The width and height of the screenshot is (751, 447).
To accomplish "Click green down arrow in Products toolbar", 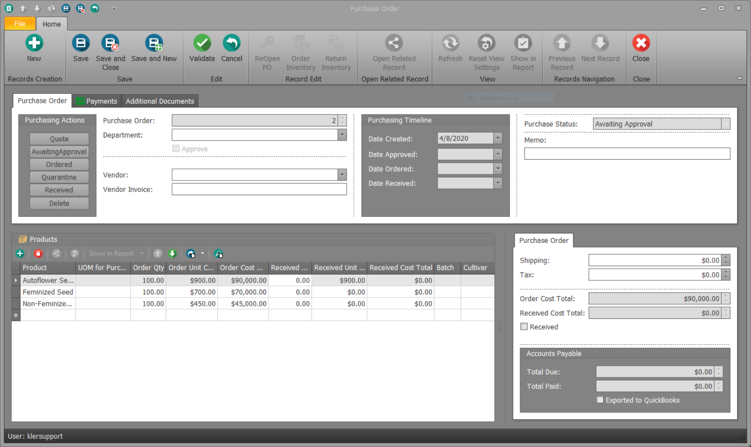I will [x=172, y=254].
